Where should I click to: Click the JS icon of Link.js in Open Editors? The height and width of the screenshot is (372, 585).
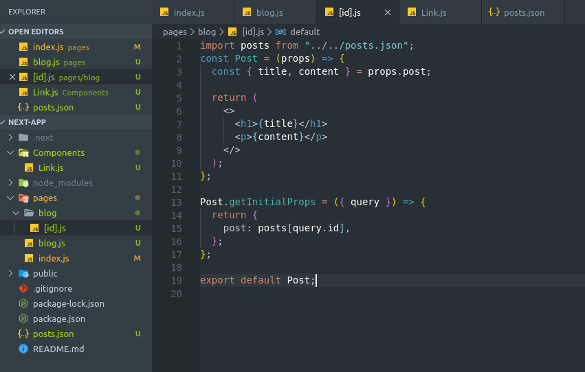[23, 92]
